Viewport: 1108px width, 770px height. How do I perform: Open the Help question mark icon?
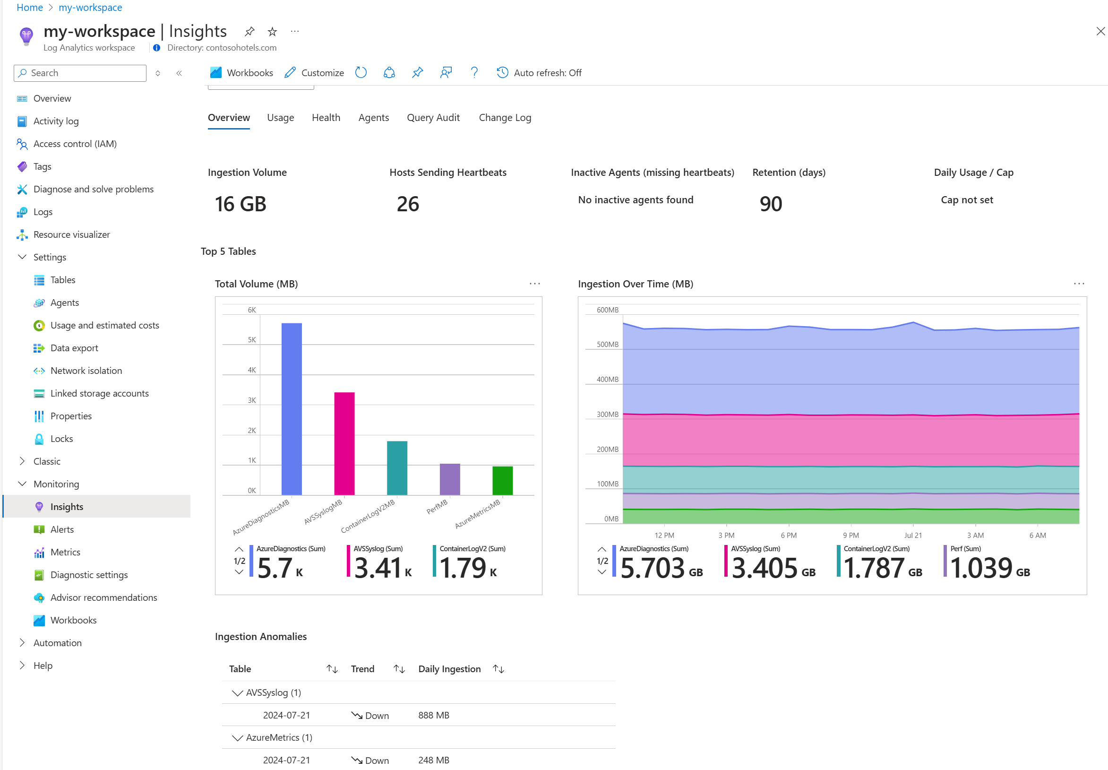pos(474,72)
